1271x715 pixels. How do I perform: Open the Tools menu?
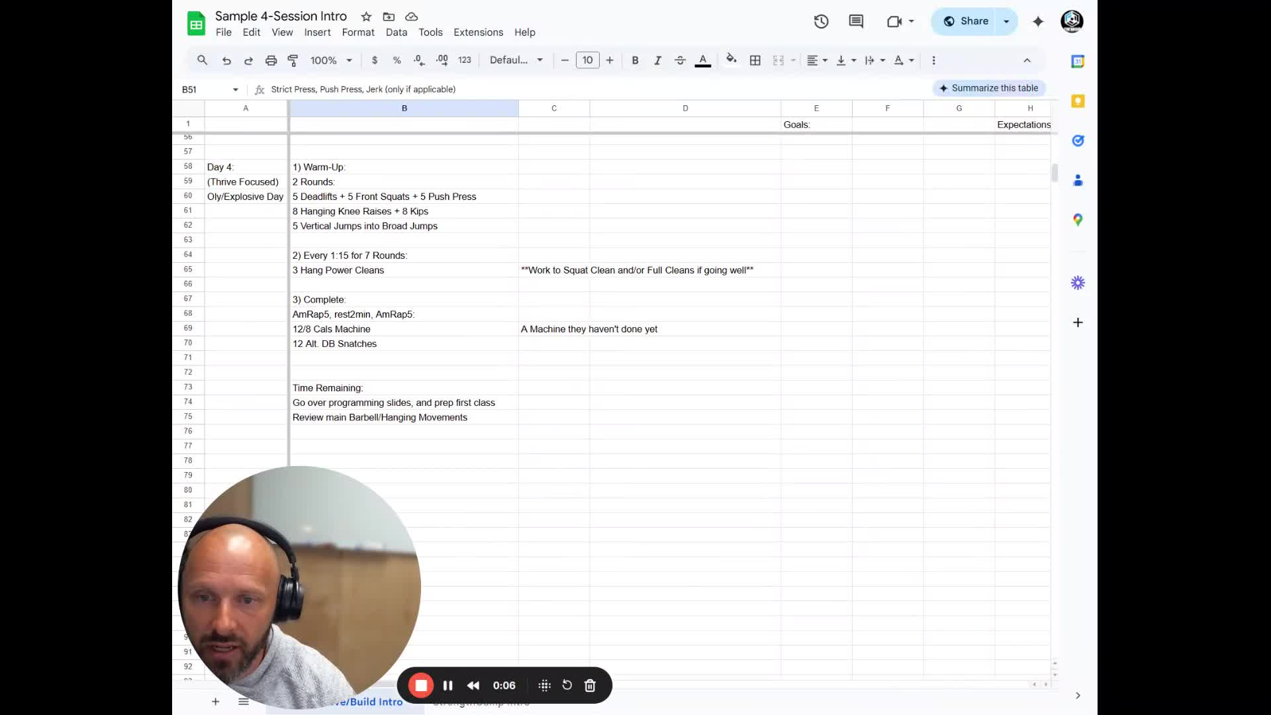430,32
